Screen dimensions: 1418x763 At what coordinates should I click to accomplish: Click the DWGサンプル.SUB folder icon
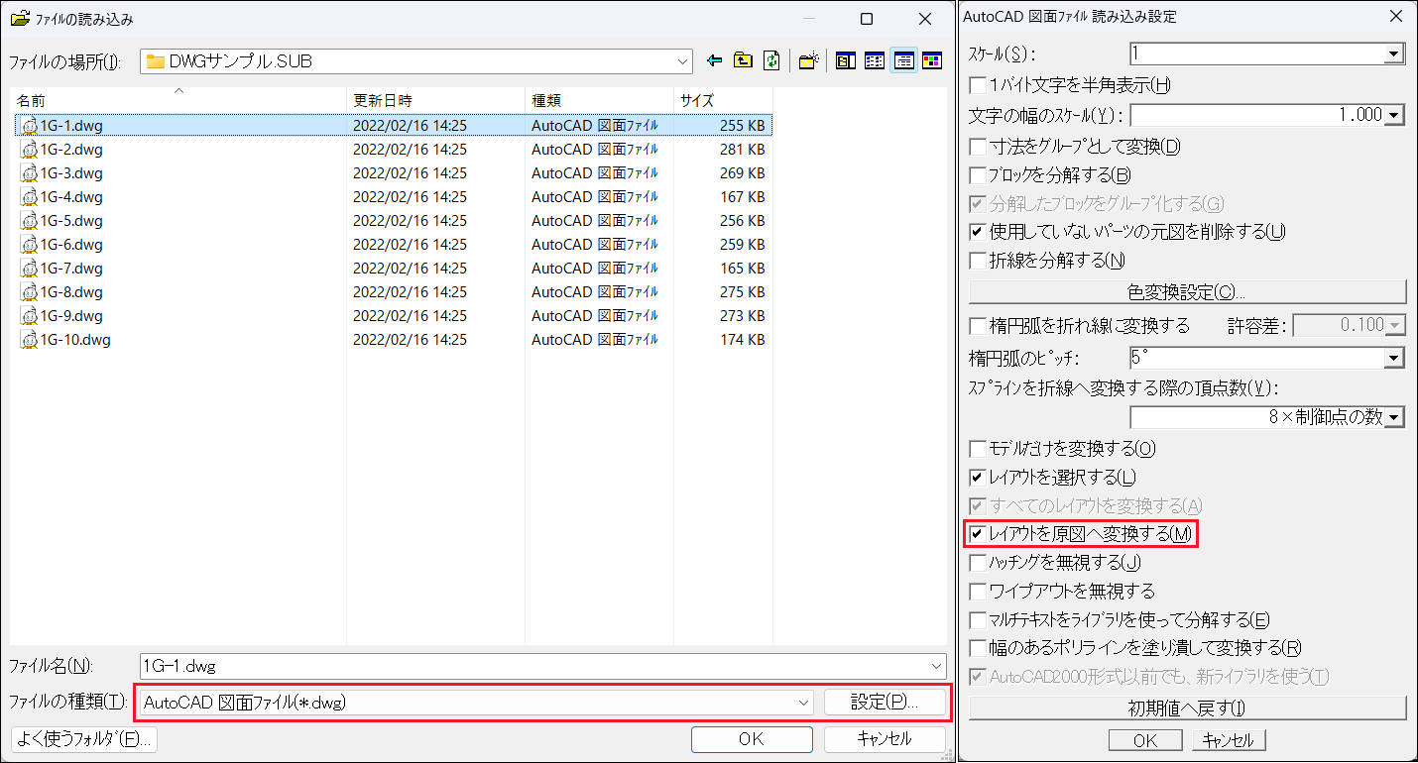[x=155, y=61]
